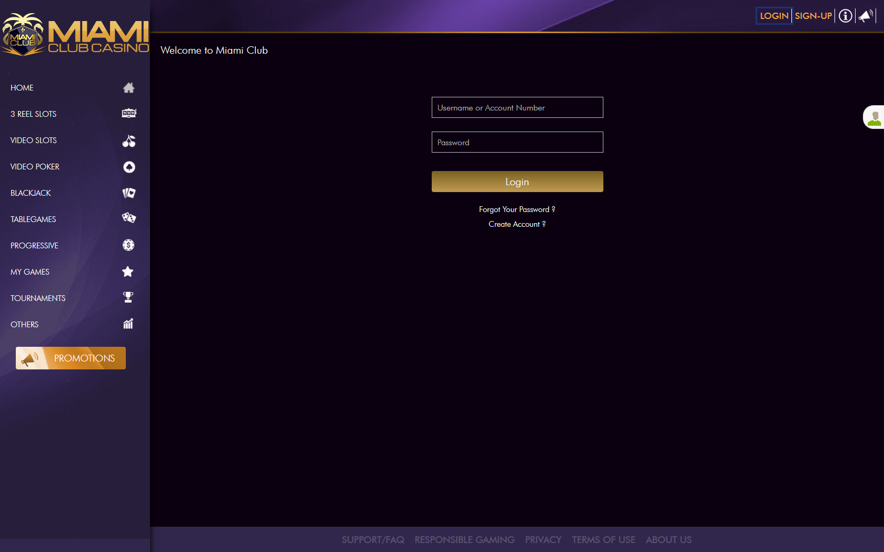Open TERMS OF USE footer link
Viewport: 884px width, 552px height.
[603, 540]
